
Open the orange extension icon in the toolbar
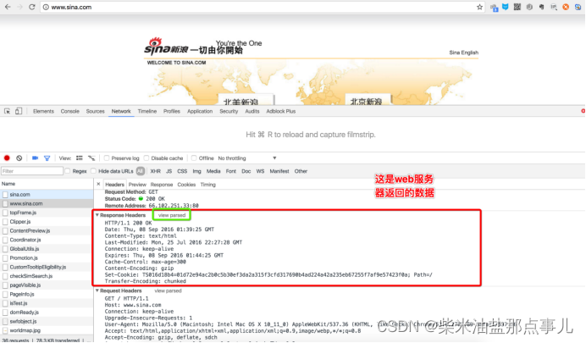(x=566, y=7)
